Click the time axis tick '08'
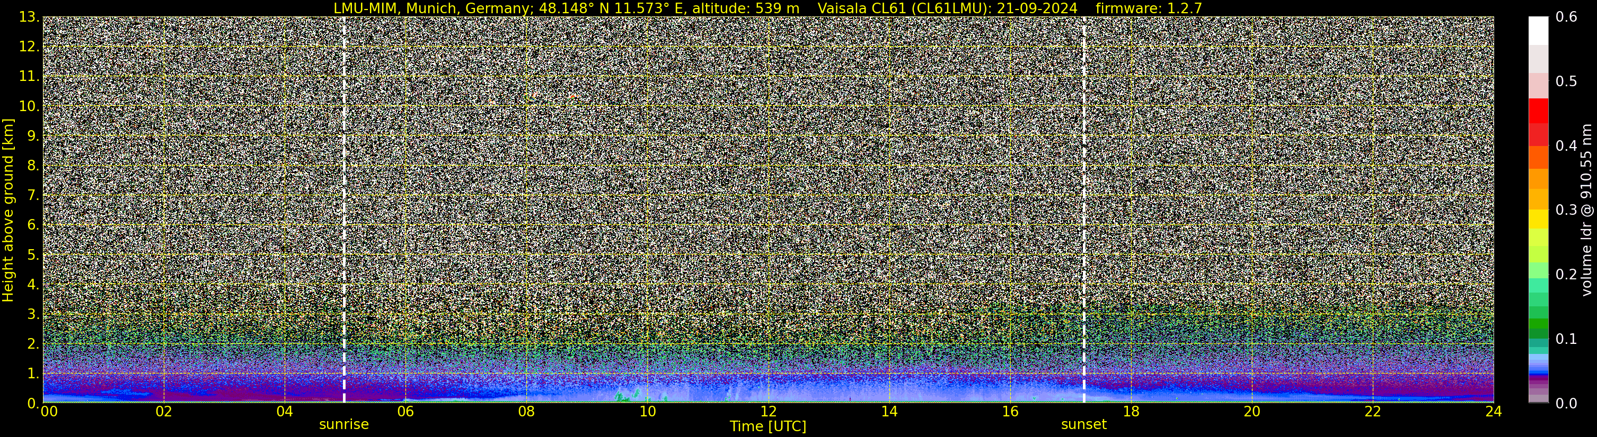The image size is (1597, 437). [526, 412]
